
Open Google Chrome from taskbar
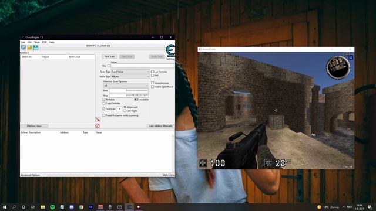[81, 207]
